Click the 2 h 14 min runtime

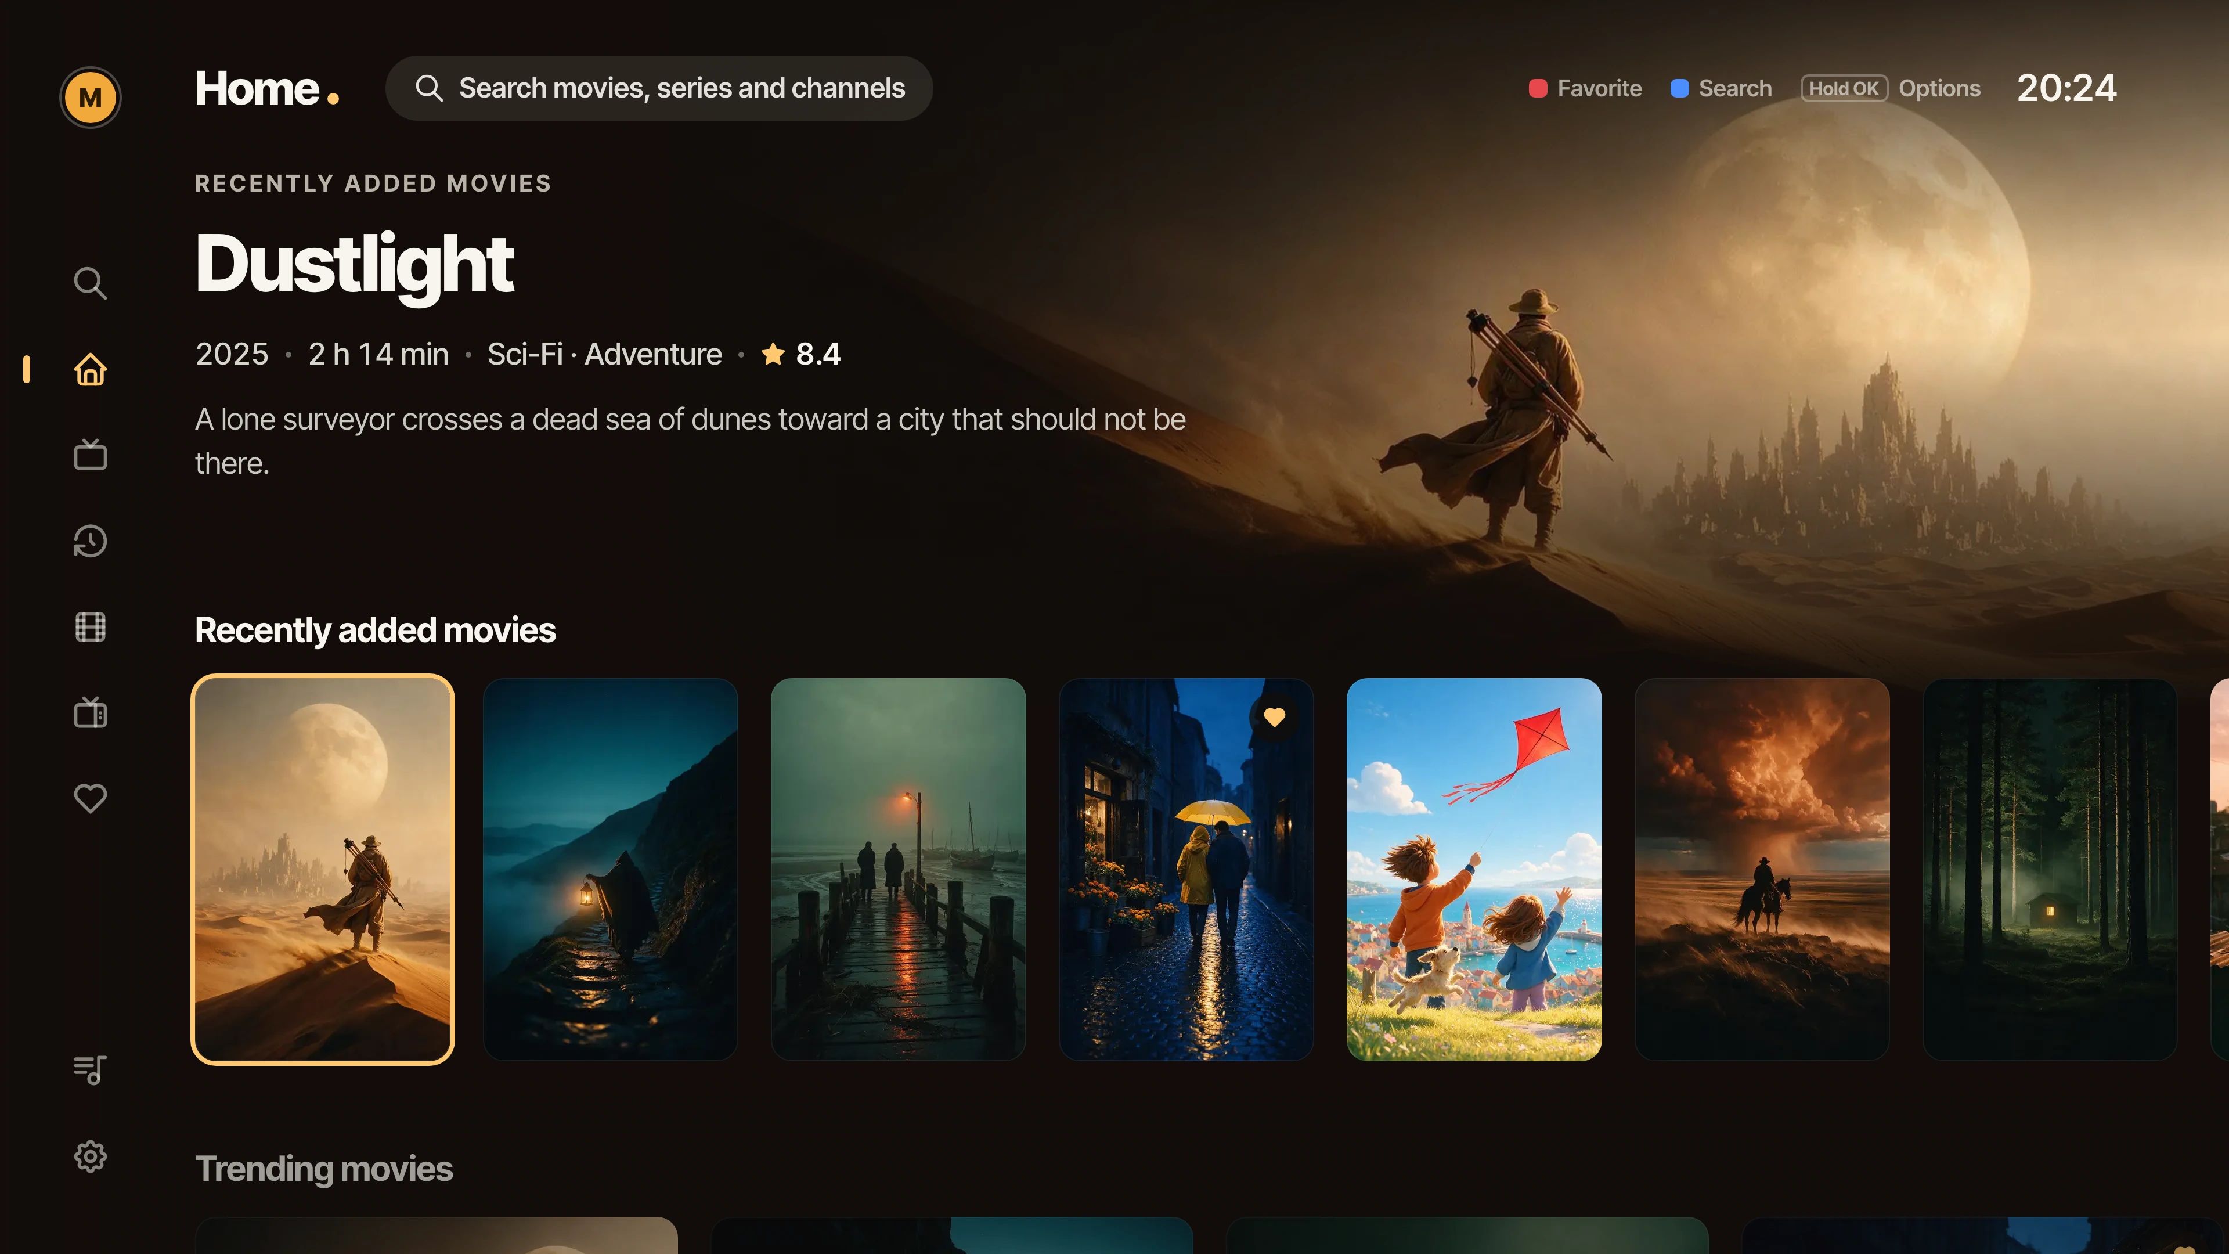[x=378, y=354]
